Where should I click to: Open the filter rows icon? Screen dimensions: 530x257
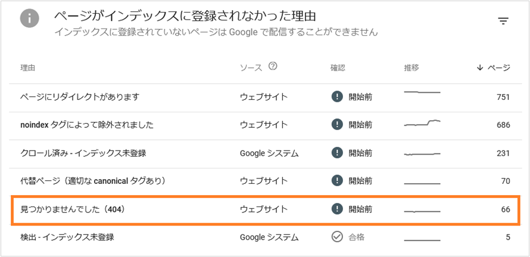point(503,21)
